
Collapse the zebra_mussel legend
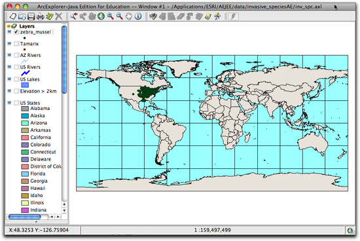click(x=9, y=32)
